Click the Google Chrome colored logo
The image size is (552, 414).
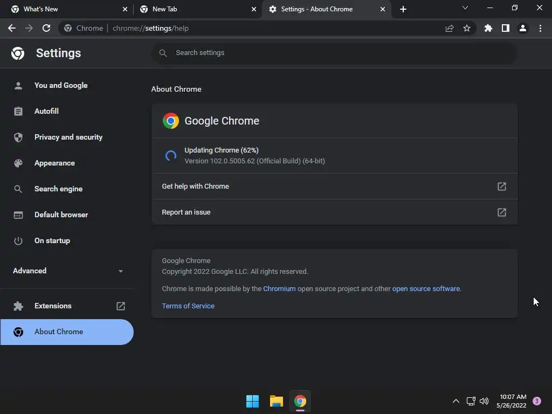[x=171, y=121]
